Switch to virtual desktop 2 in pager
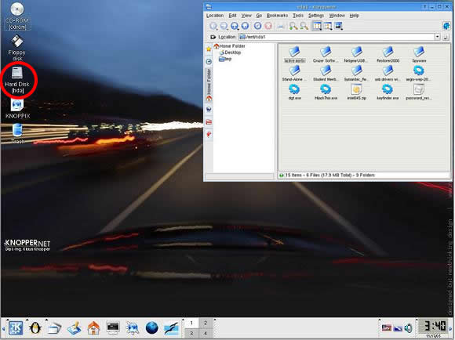This screenshot has width=455, height=340. 206,323
